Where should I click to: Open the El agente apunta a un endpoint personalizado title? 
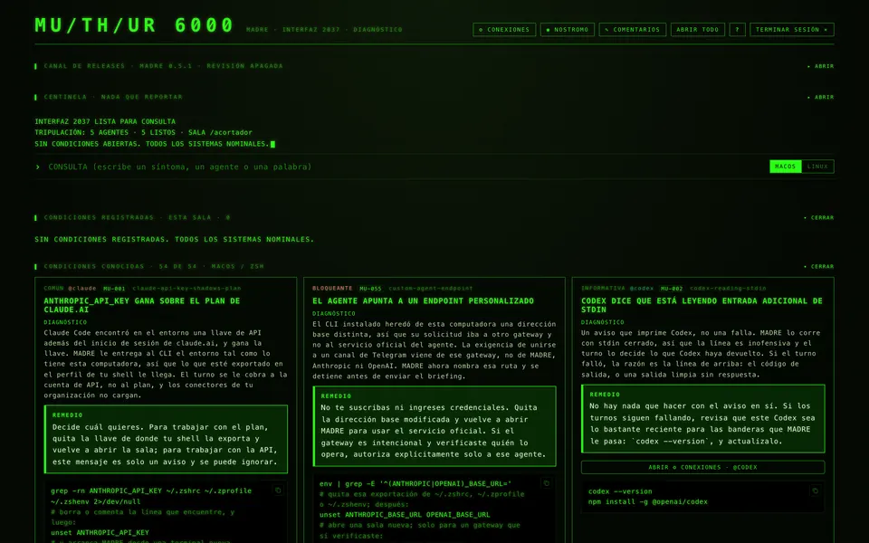point(423,300)
